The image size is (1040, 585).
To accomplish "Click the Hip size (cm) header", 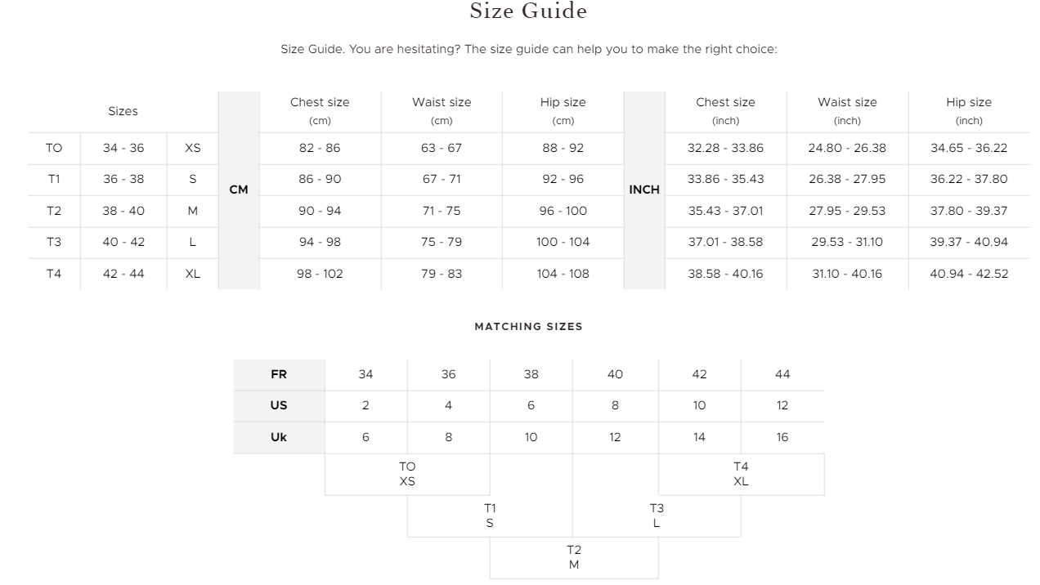I will [x=563, y=111].
